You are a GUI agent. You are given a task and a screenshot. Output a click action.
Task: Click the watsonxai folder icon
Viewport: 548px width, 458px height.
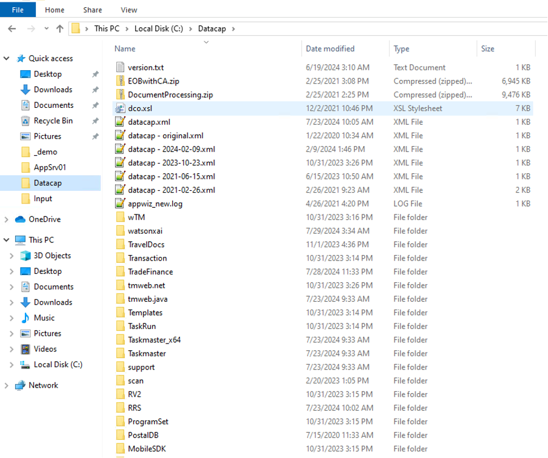click(x=119, y=231)
